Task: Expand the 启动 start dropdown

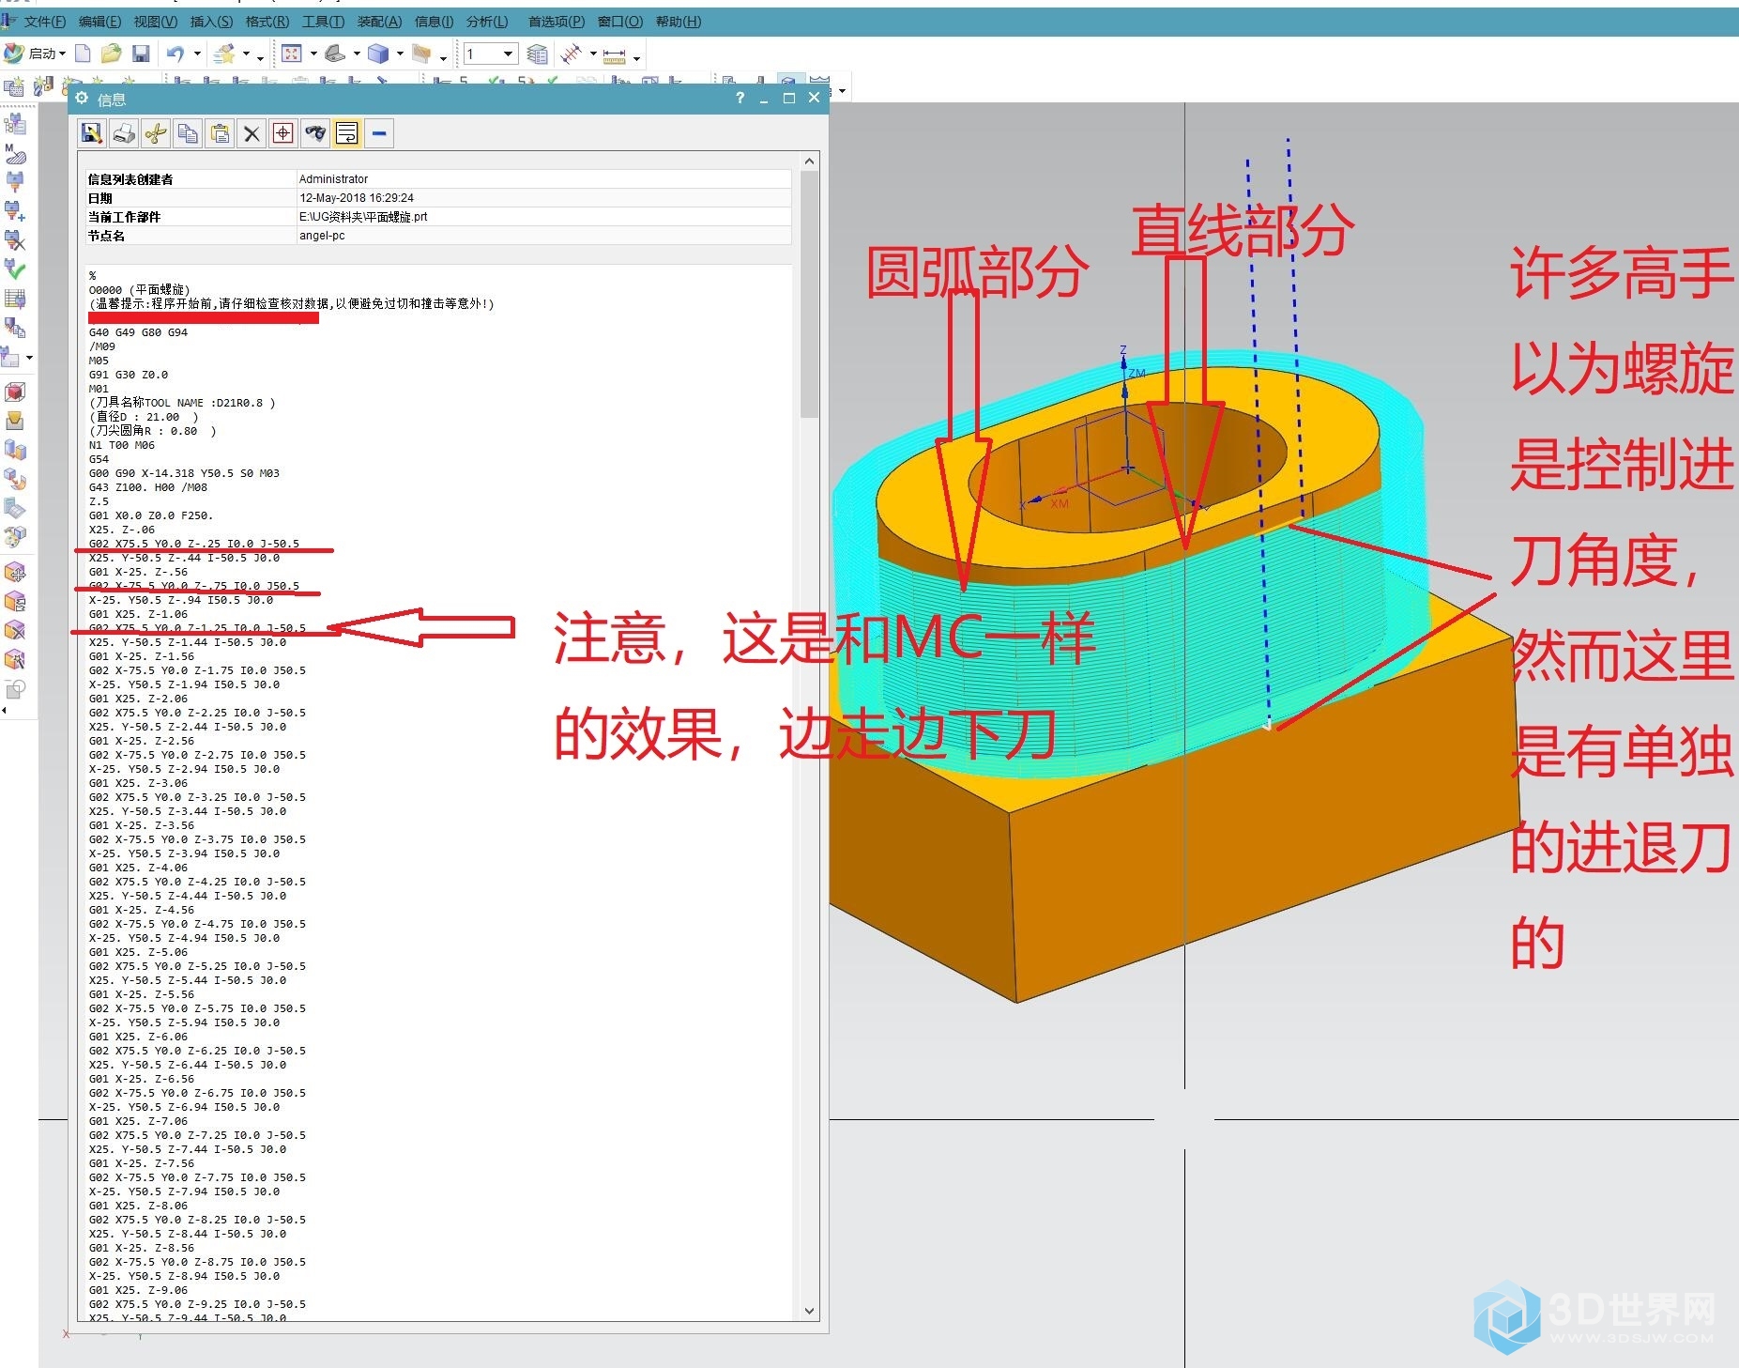Action: pos(62,54)
